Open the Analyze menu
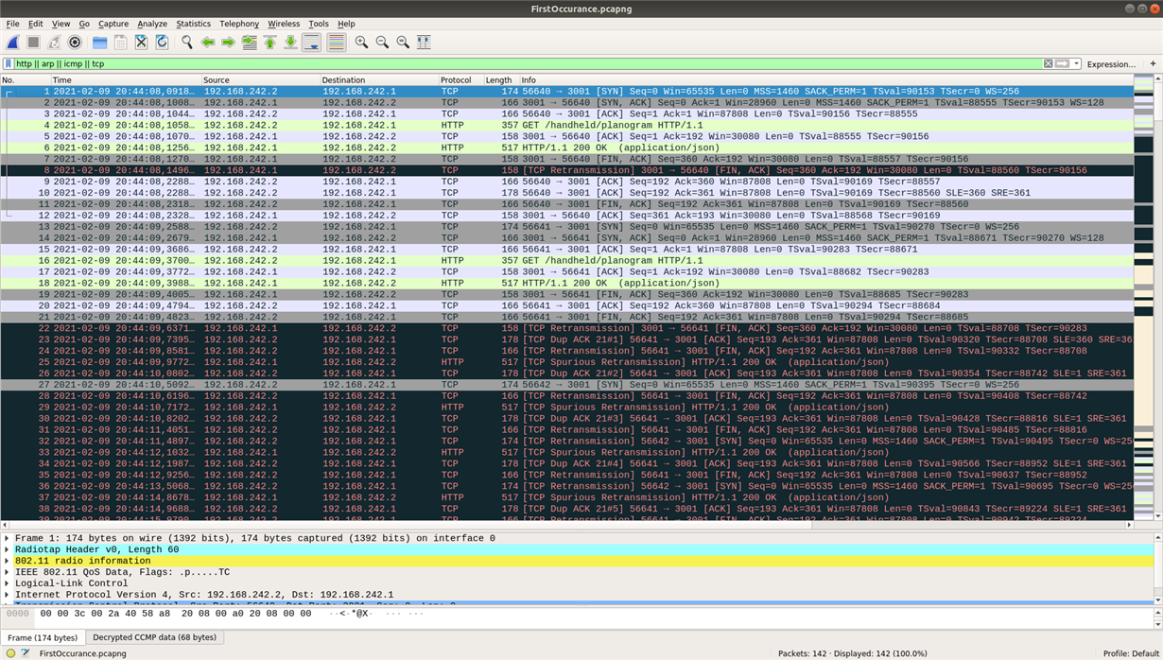1163x660 pixels. point(152,24)
